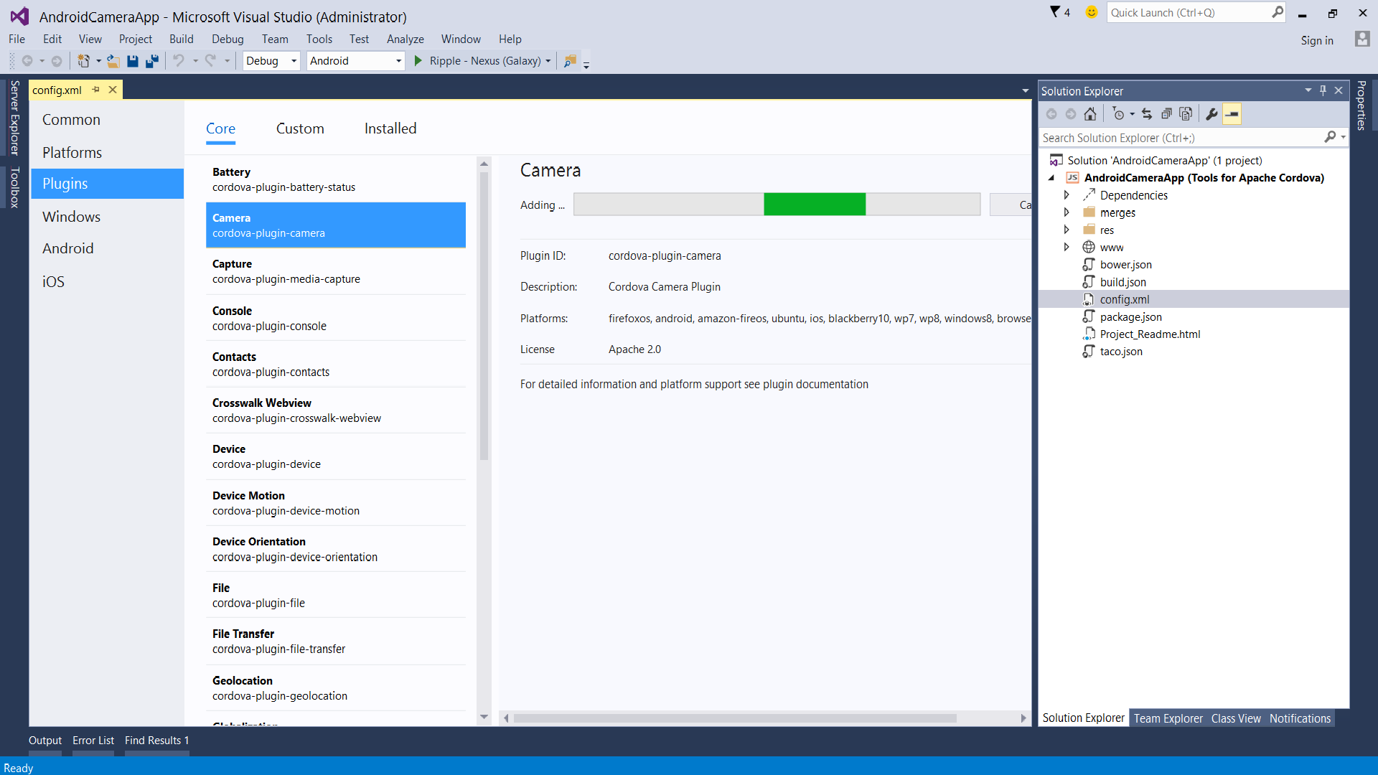The image size is (1378, 775).
Task: Close the config.xml tab with X
Action: point(113,90)
